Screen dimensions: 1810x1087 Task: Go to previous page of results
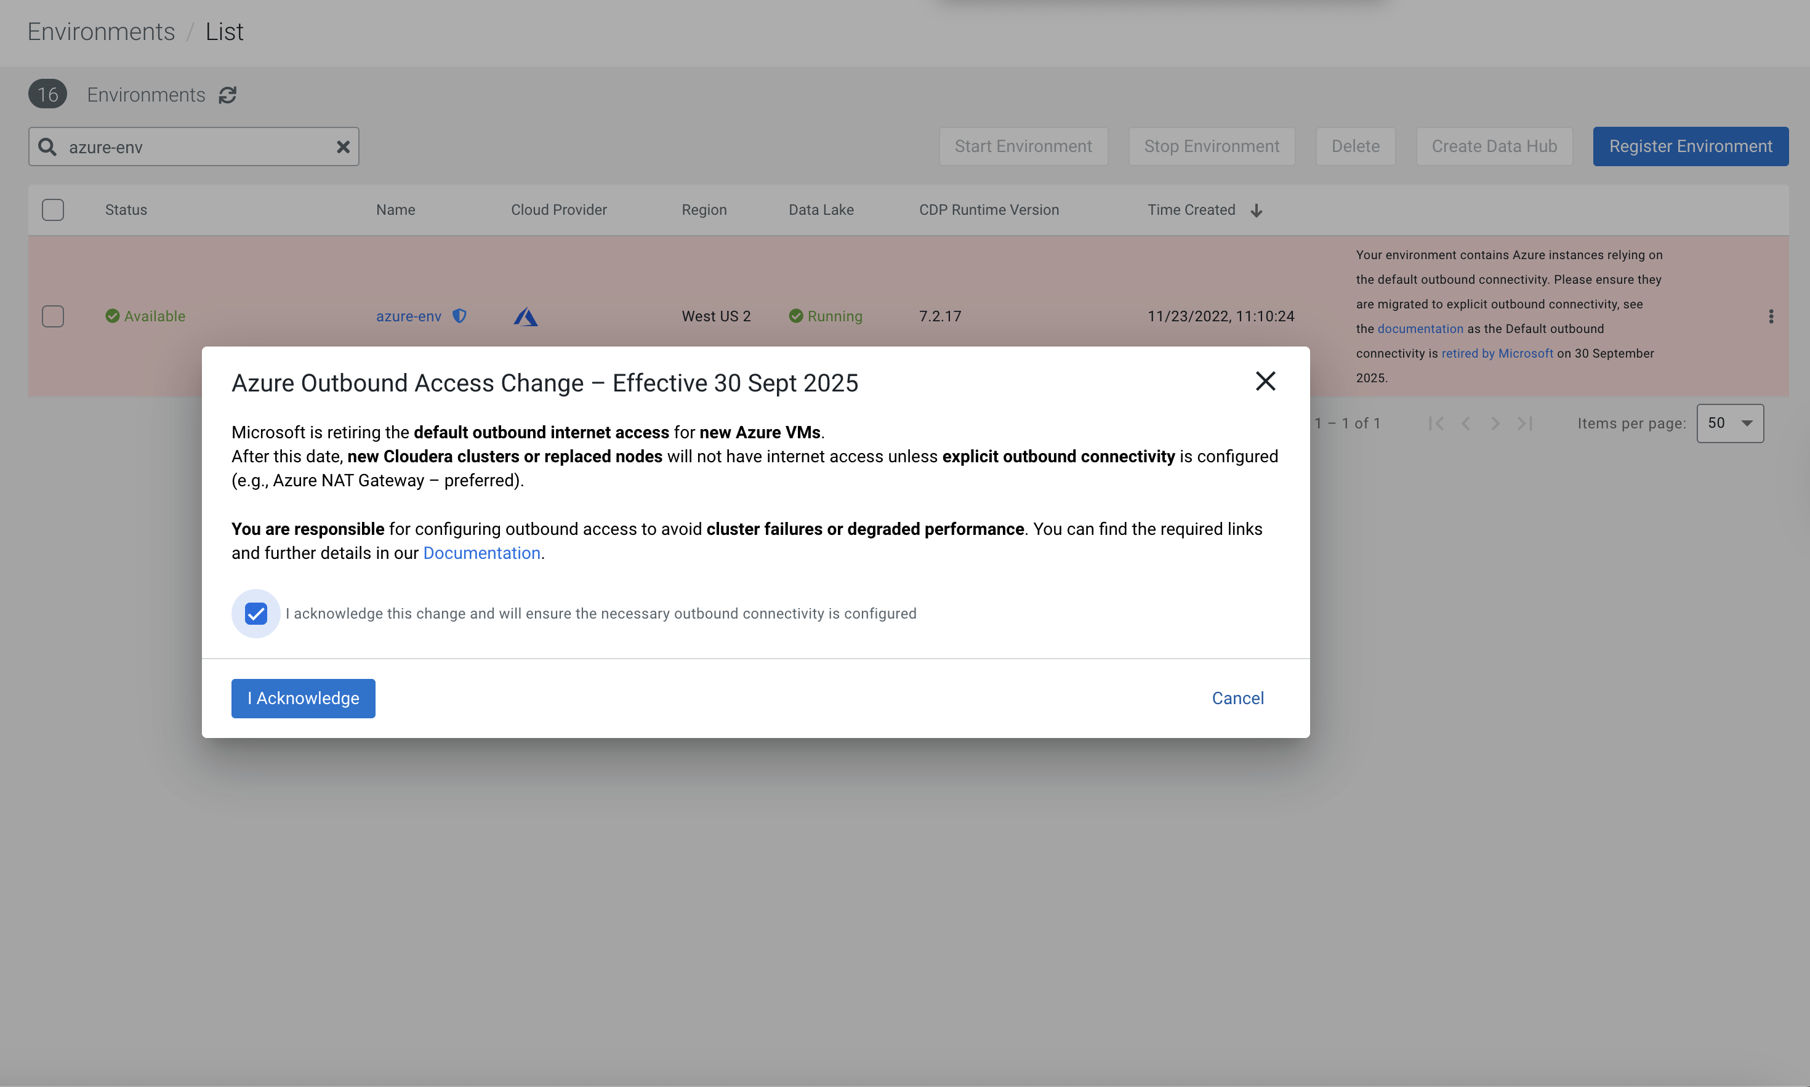[1466, 423]
